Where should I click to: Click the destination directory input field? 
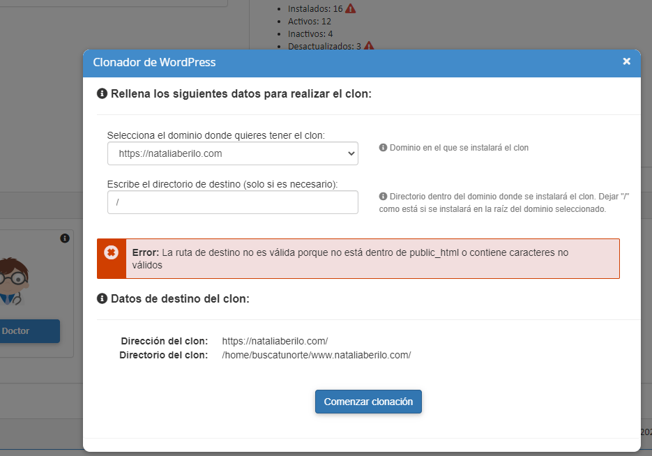click(232, 202)
